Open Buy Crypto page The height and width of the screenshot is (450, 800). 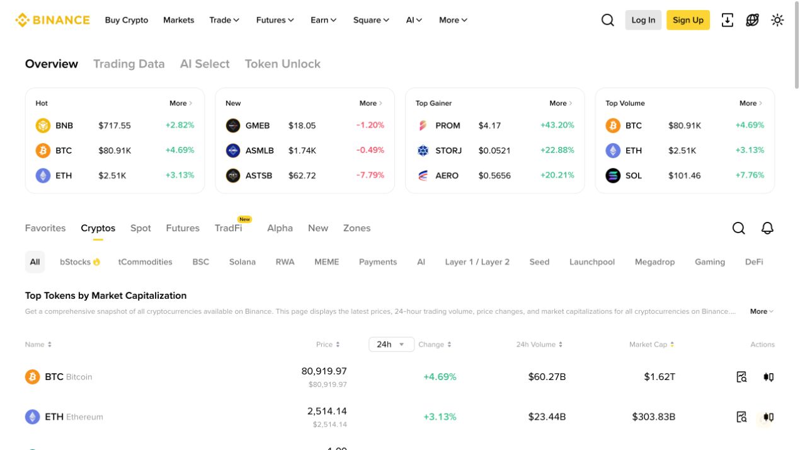click(x=127, y=20)
